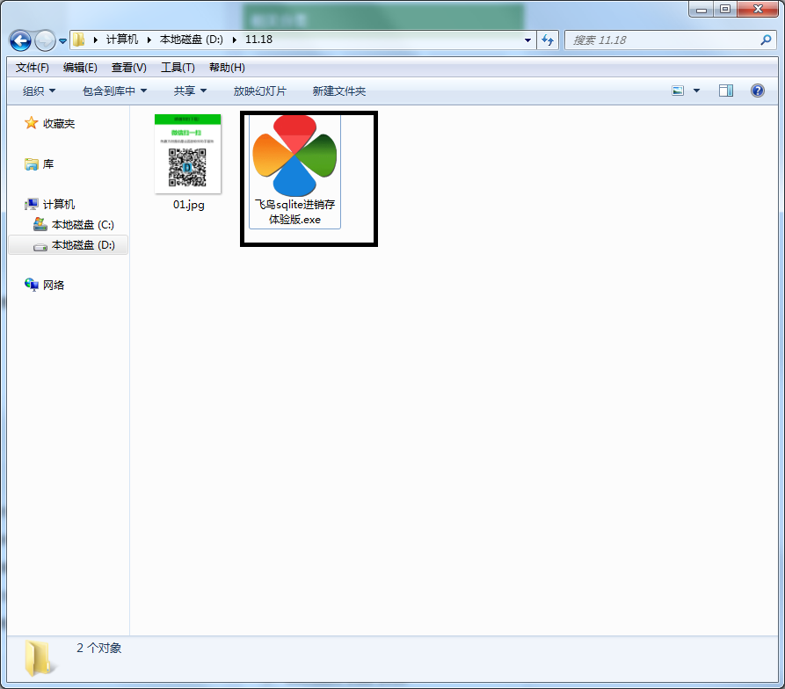The width and height of the screenshot is (785, 689).
Task: Toggle the preview pane icon
Action: (x=726, y=91)
